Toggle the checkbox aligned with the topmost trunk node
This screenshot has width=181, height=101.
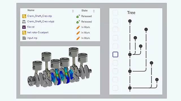pos(115,21)
